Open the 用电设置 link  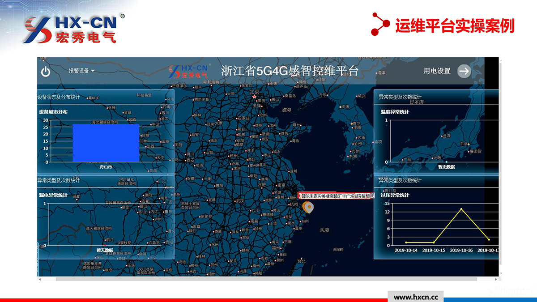(437, 71)
